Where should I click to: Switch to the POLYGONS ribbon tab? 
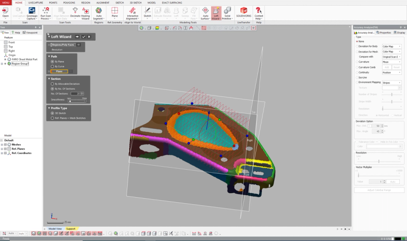pyautogui.click(x=69, y=3)
